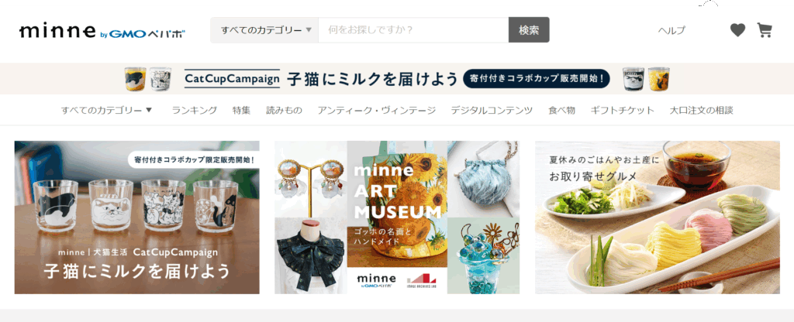Click the 何をお探しですか search field
The width and height of the screenshot is (794, 322).
coord(413,30)
